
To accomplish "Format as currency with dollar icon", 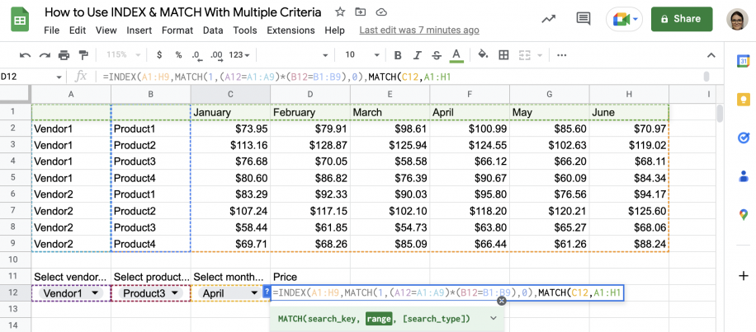I will pyautogui.click(x=159, y=55).
